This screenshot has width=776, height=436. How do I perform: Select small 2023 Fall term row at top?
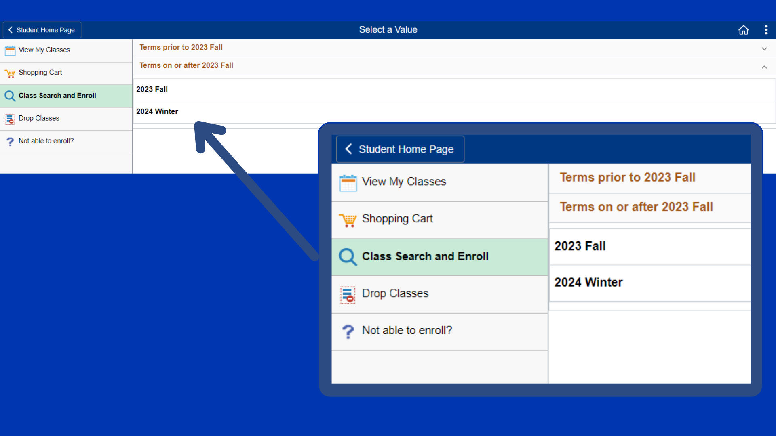click(152, 89)
